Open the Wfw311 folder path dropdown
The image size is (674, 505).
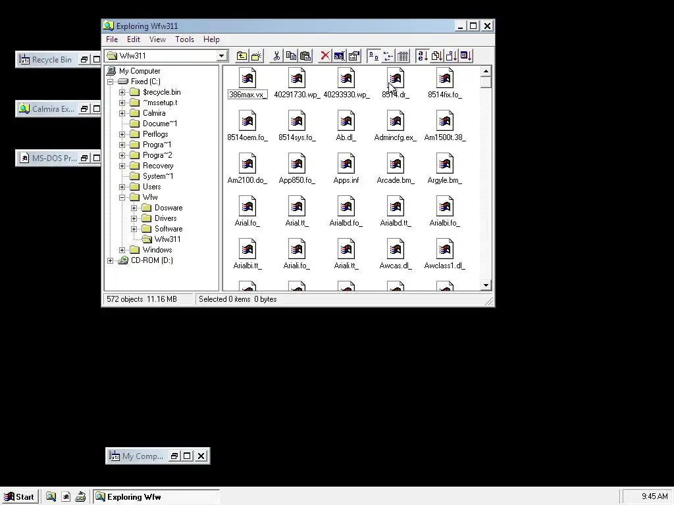tap(221, 56)
